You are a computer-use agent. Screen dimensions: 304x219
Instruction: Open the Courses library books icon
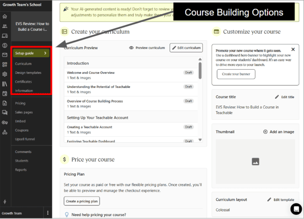(x=5, y=84)
